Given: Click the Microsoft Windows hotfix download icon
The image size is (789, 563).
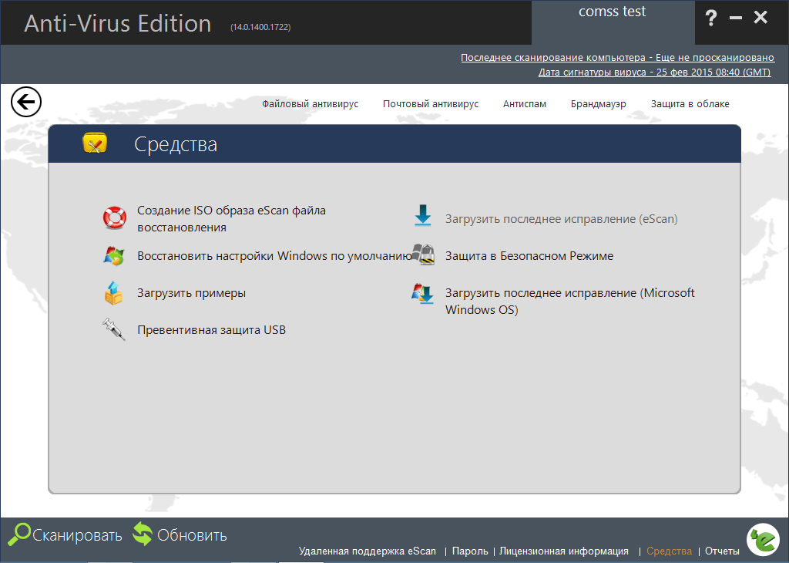Looking at the screenshot, I should point(422,294).
